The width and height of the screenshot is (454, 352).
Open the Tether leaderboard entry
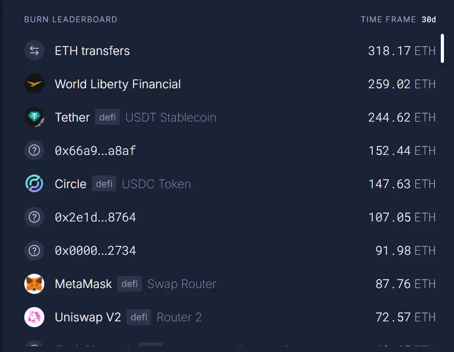click(x=72, y=117)
